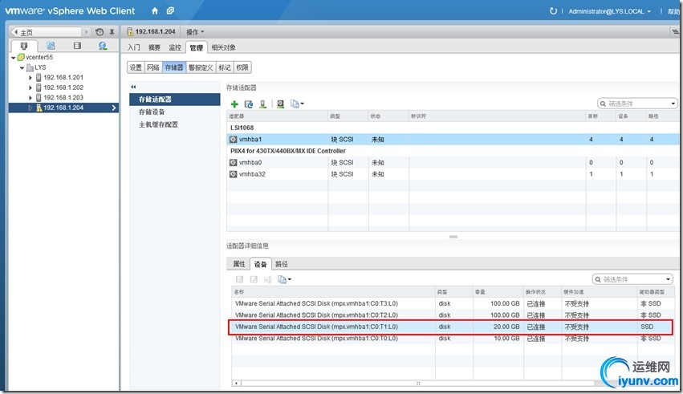
Task: Collapse the LYS datacenter node
Action: pyautogui.click(x=22, y=68)
